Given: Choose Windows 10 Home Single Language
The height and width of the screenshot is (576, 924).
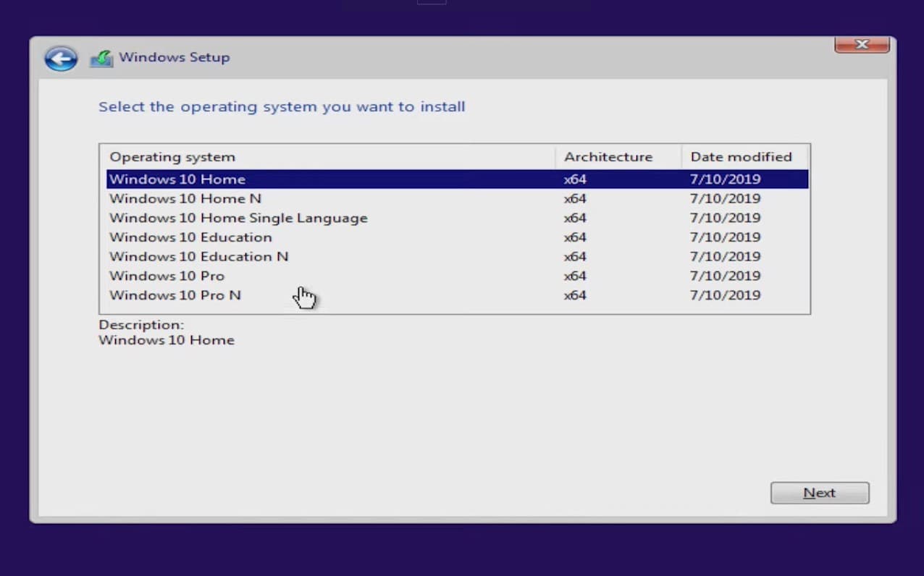Looking at the screenshot, I should (238, 218).
